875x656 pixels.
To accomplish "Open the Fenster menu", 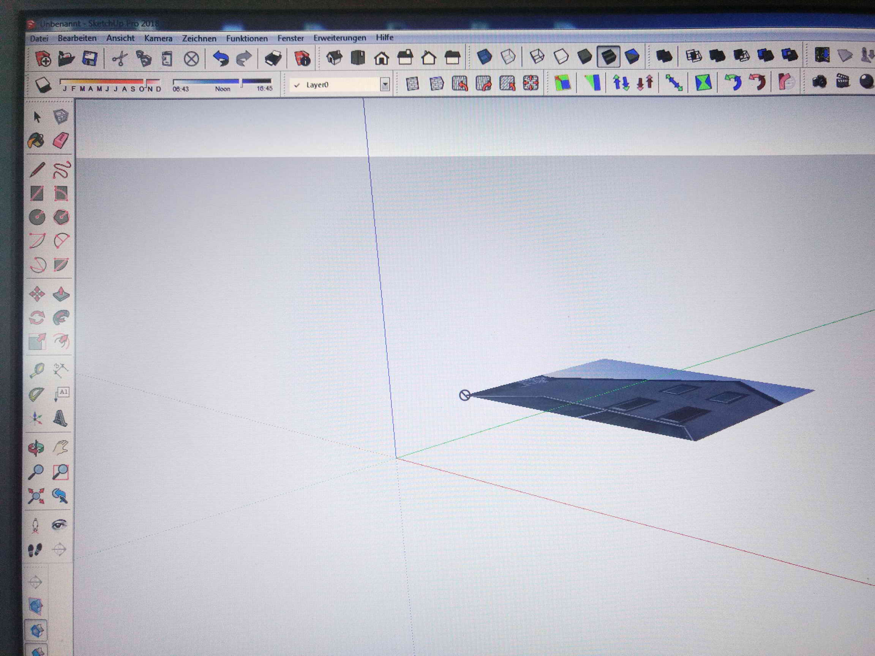I will pos(291,38).
